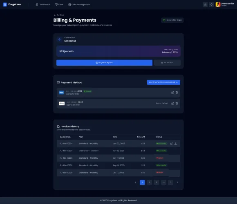This screenshot has width=237, height=204.
Task: Click the footer copyright text
Action: pos(118,200)
